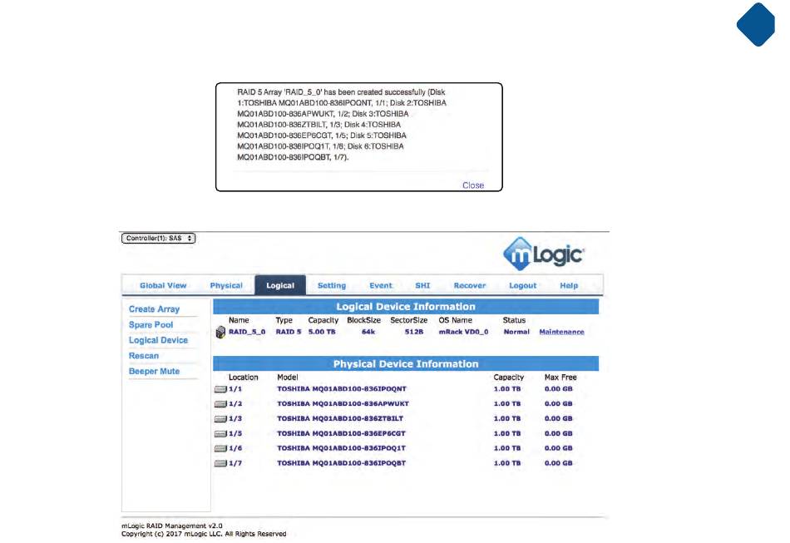The height and width of the screenshot is (543, 790).
Task: Open Create Array in the sidebar
Action: point(154,309)
